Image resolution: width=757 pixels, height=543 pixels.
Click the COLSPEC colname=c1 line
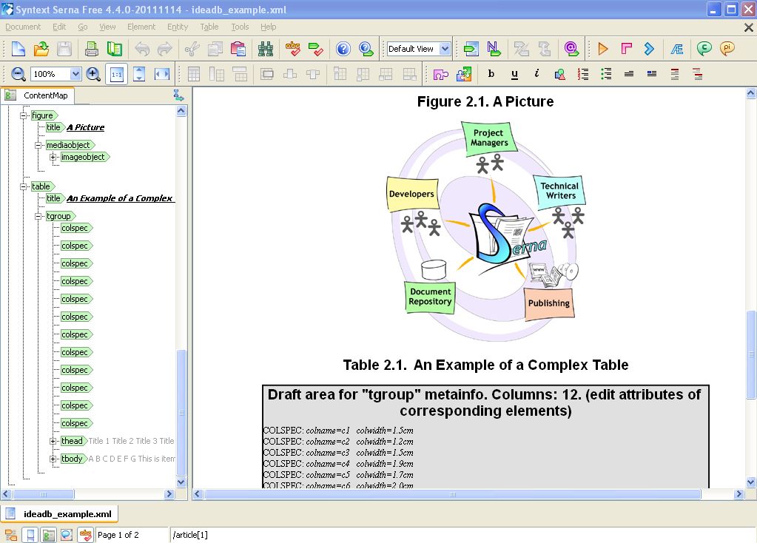coord(338,430)
